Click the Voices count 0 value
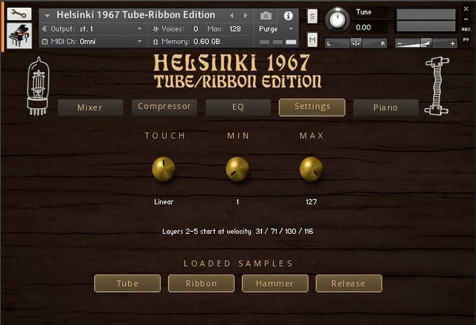The width and height of the screenshot is (476, 325). pyautogui.click(x=196, y=29)
